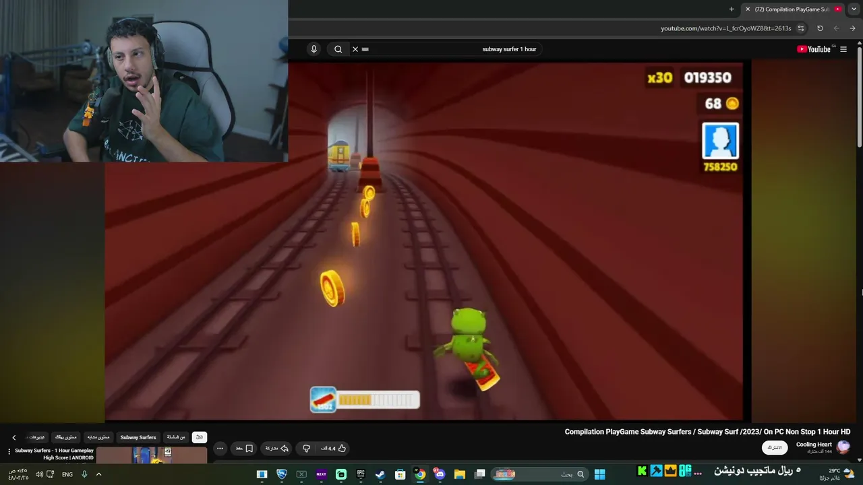Click the yellow crown icon on the taskbar
Image resolution: width=863 pixels, height=485 pixels.
(x=670, y=471)
